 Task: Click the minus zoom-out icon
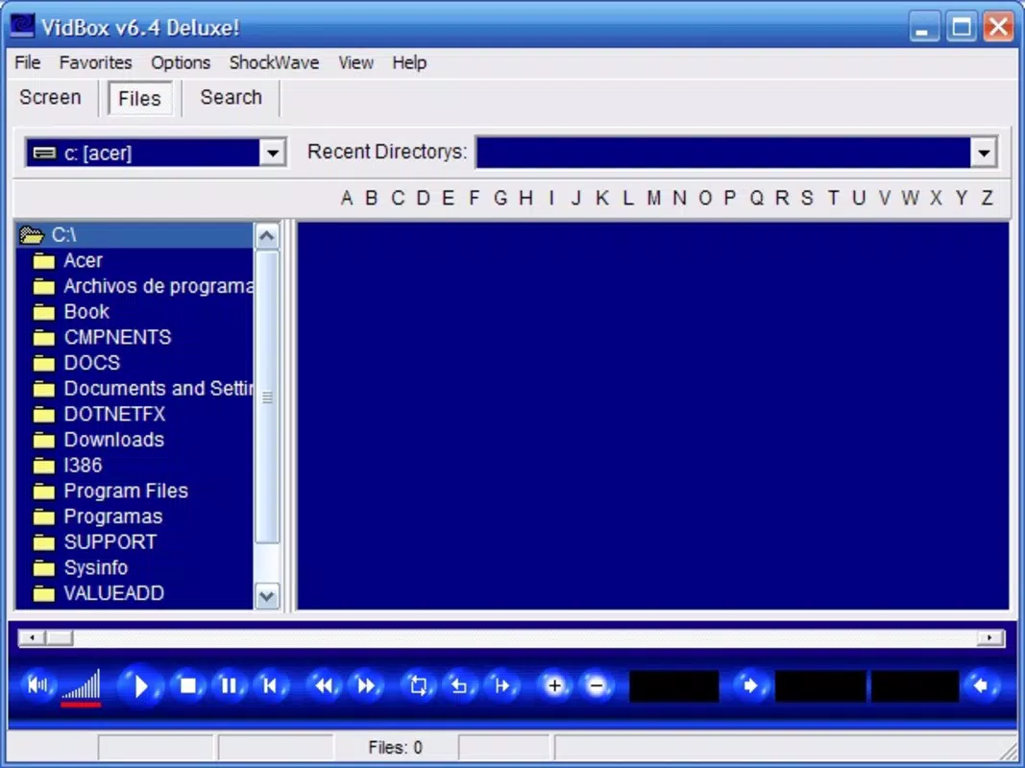[x=597, y=685]
